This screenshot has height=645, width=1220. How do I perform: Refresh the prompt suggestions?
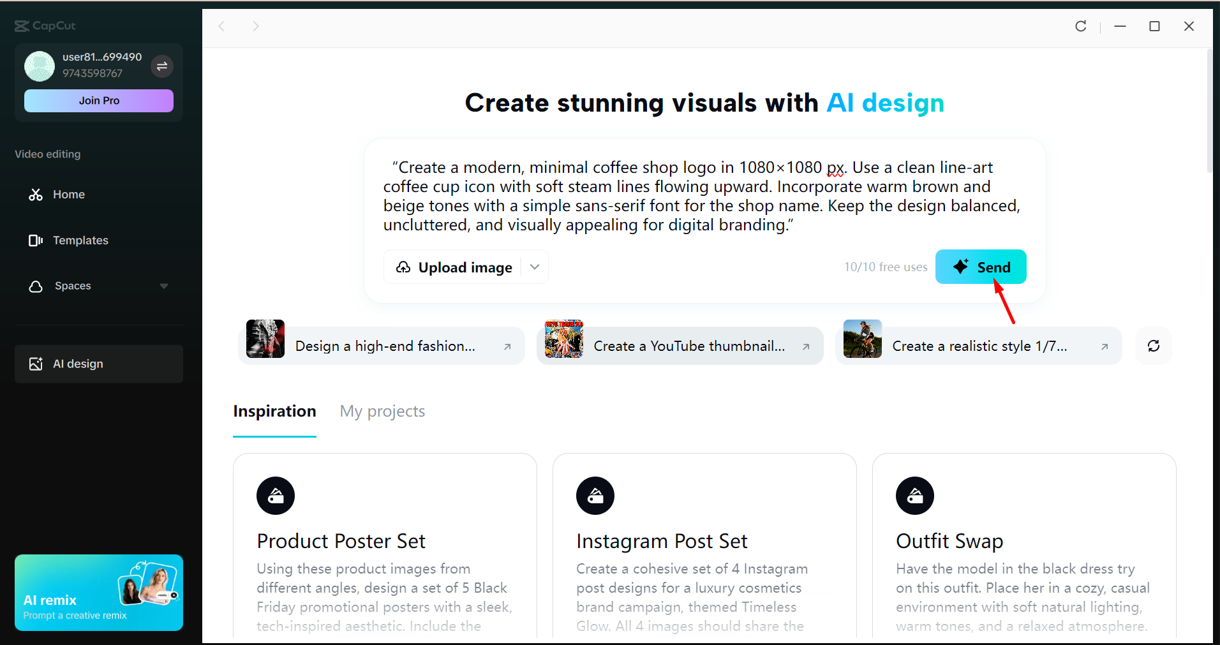tap(1154, 346)
